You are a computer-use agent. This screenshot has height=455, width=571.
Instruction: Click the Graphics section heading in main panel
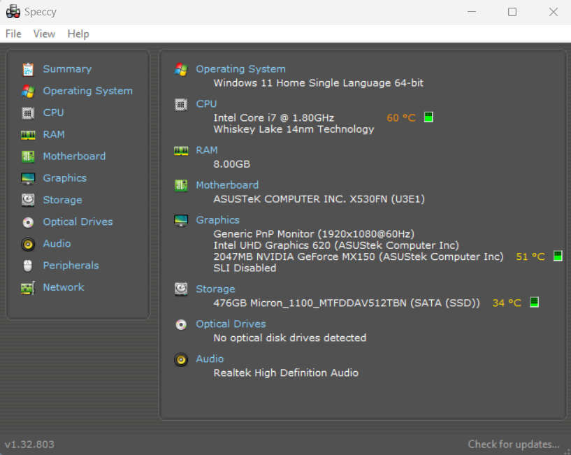[x=217, y=220]
